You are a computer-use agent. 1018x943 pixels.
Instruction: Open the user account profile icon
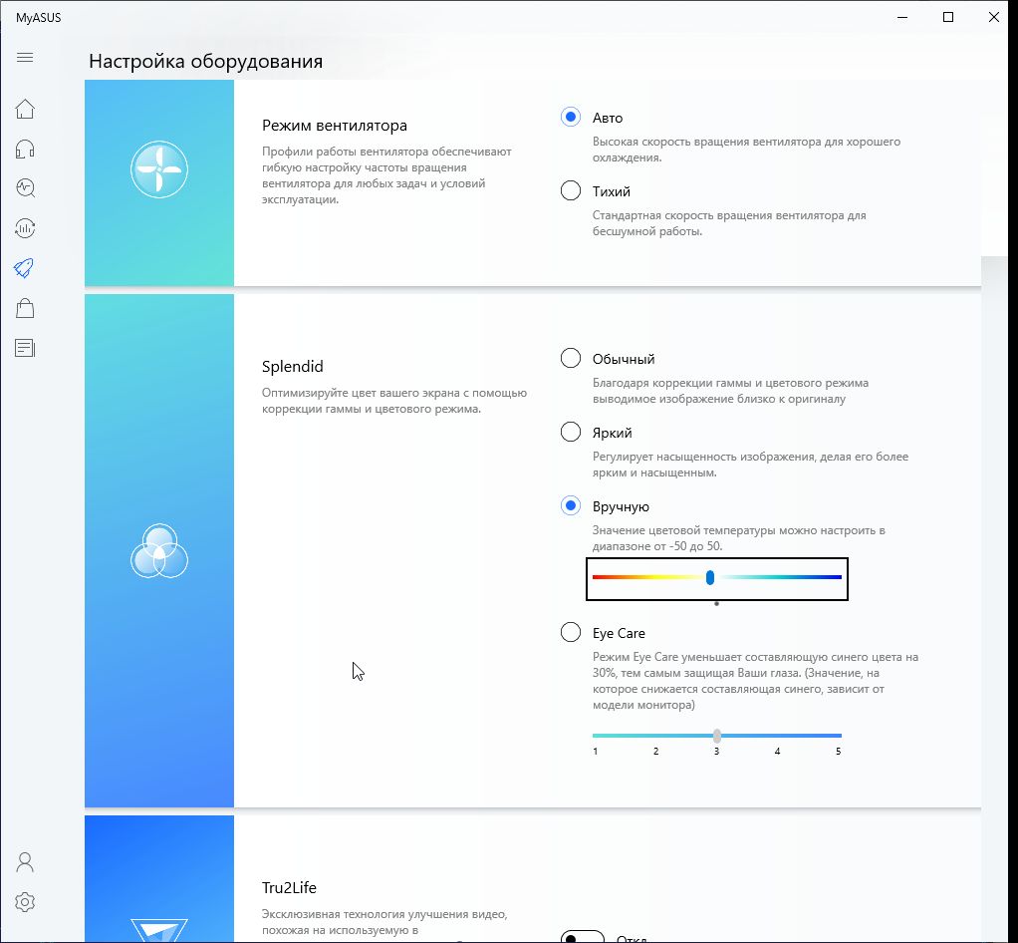(x=25, y=862)
